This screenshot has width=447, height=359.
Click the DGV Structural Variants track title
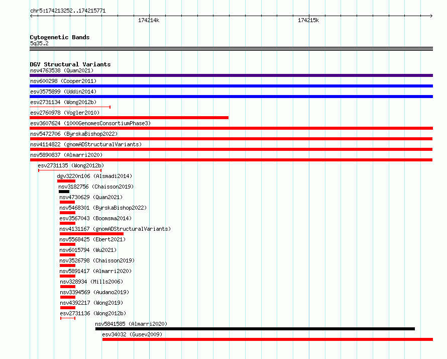(x=70, y=64)
